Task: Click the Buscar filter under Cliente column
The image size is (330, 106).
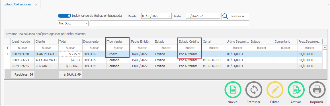Action: [46, 48]
